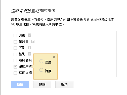Click the help icon next to 里別
The image size is (127, 95).
(x=29, y=54)
